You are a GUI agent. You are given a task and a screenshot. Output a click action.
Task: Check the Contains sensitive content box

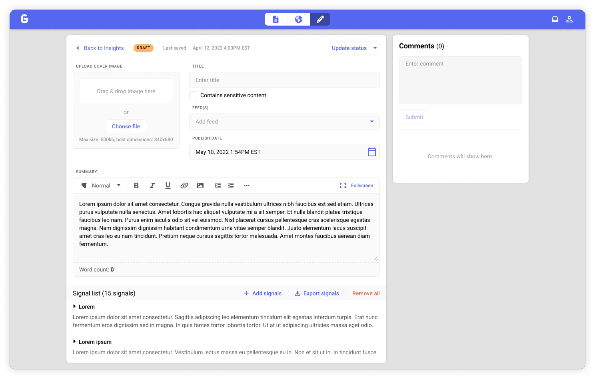(193, 95)
